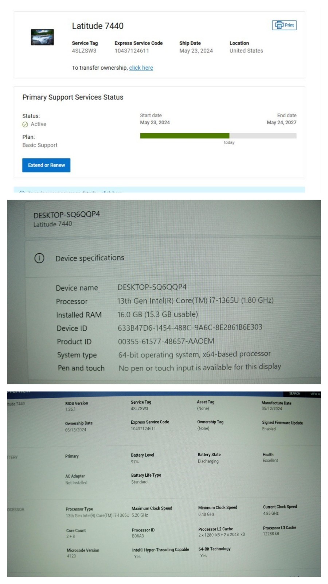The height and width of the screenshot is (584, 328).
Task: Open the Latitude 7440 product thumbnail
Action: tap(42, 37)
